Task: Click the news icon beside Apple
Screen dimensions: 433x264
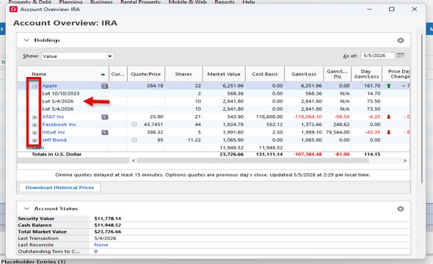Action: click(105, 86)
